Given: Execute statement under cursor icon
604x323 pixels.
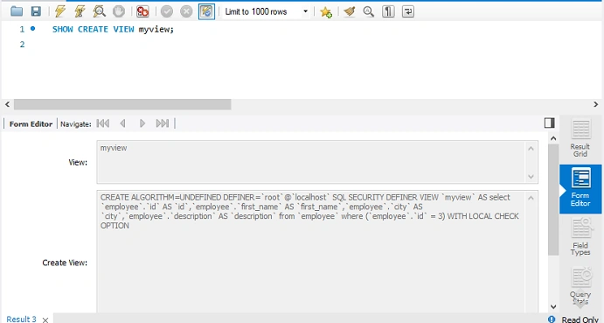Looking at the screenshot, I should (80, 11).
